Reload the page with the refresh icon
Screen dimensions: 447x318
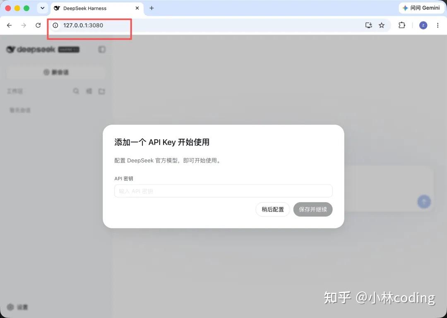pyautogui.click(x=38, y=25)
